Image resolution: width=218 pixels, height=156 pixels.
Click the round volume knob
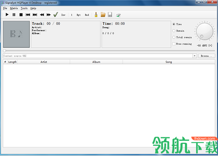click(205, 32)
